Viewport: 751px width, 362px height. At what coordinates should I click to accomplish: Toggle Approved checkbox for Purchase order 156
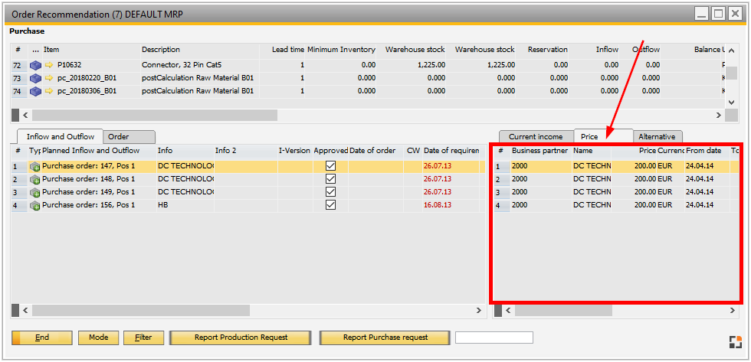[x=331, y=205]
